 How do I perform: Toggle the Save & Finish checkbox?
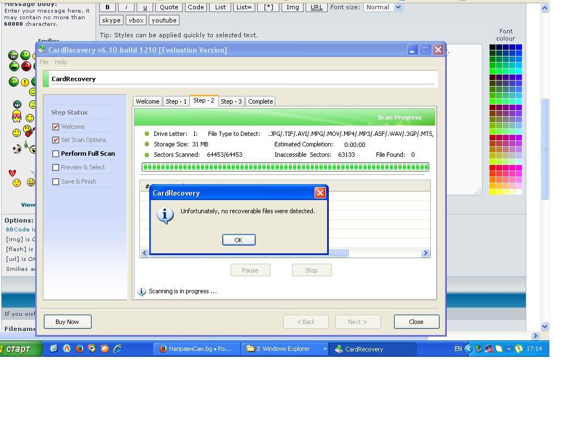(55, 181)
